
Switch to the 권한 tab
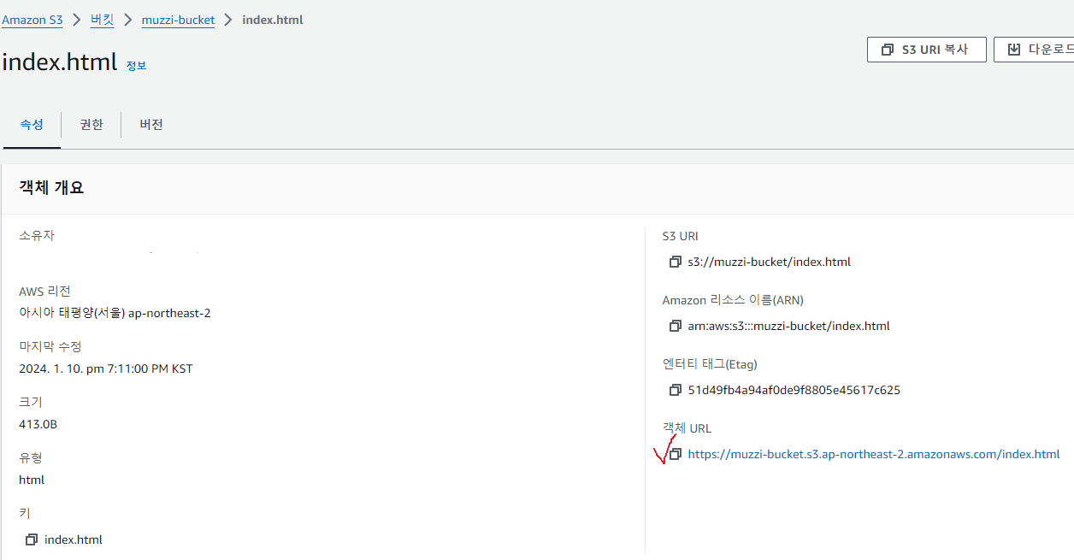pos(91,125)
